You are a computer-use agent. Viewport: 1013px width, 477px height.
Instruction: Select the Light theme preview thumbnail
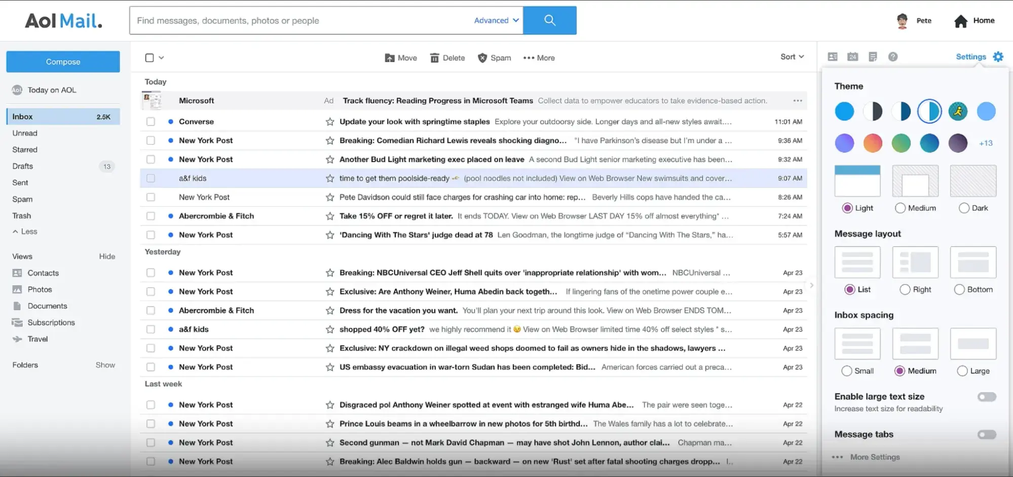click(857, 181)
